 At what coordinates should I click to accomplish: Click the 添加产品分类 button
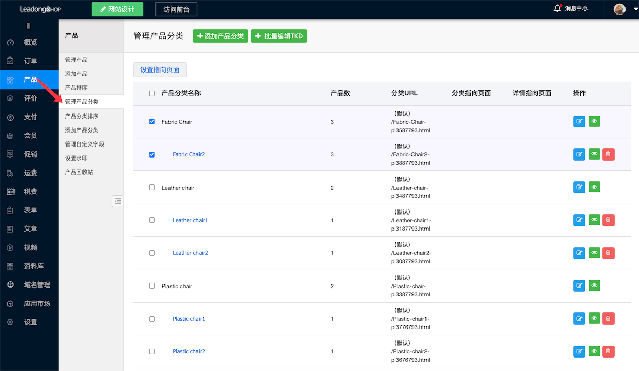(220, 36)
